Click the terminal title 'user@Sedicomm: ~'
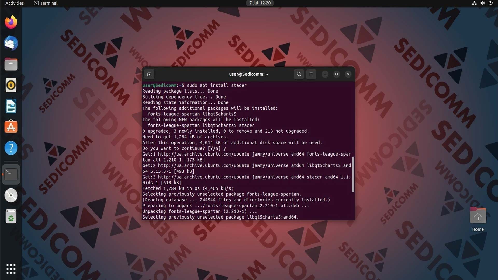 click(248, 74)
